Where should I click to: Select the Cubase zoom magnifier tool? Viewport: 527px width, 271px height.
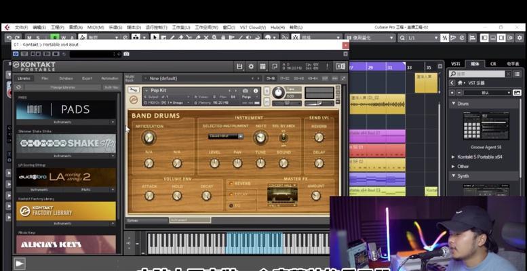[x=214, y=38]
